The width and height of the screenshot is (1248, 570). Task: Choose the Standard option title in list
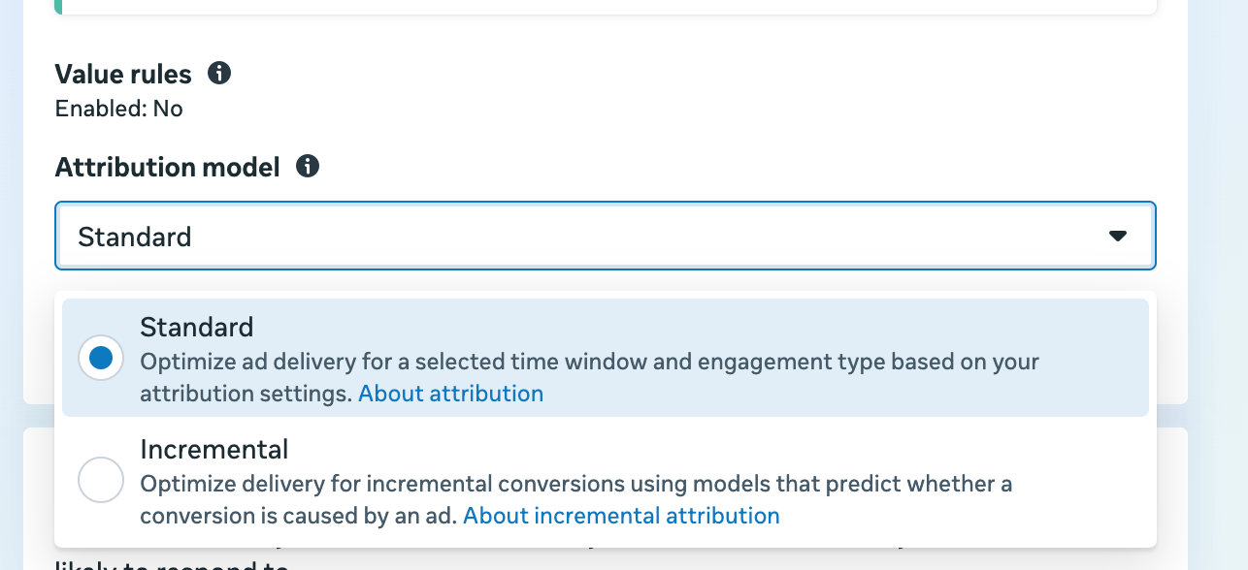pyautogui.click(x=197, y=327)
